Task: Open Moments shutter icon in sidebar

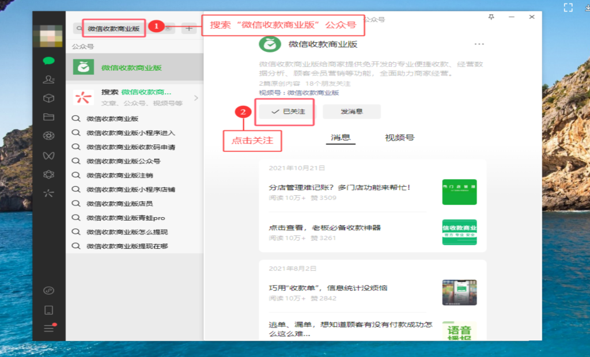Action: 48,136
